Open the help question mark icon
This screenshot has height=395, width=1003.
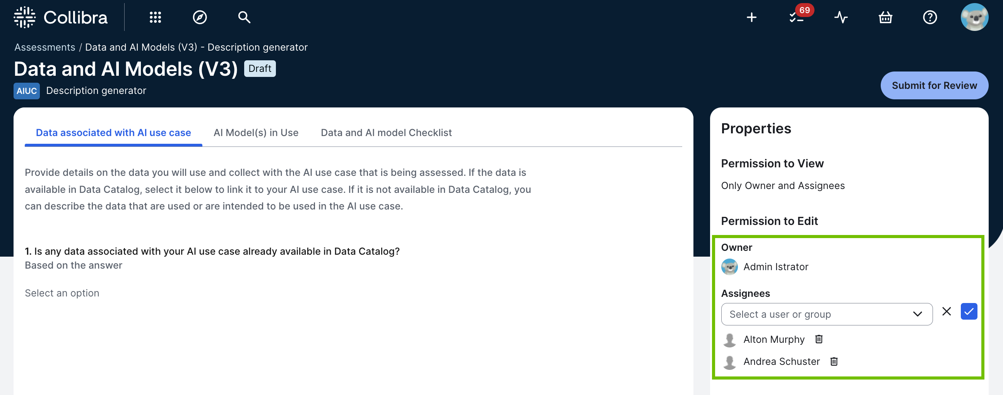coord(930,17)
